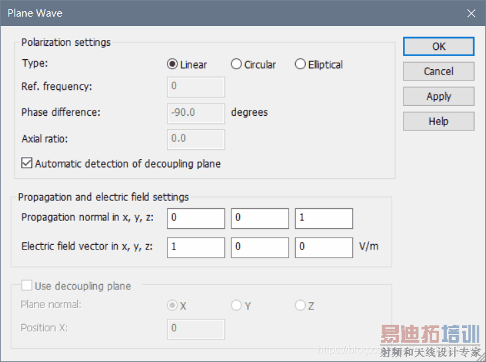This screenshot has width=486, height=362.
Task: Click the Phase difference field
Action: click(196, 112)
